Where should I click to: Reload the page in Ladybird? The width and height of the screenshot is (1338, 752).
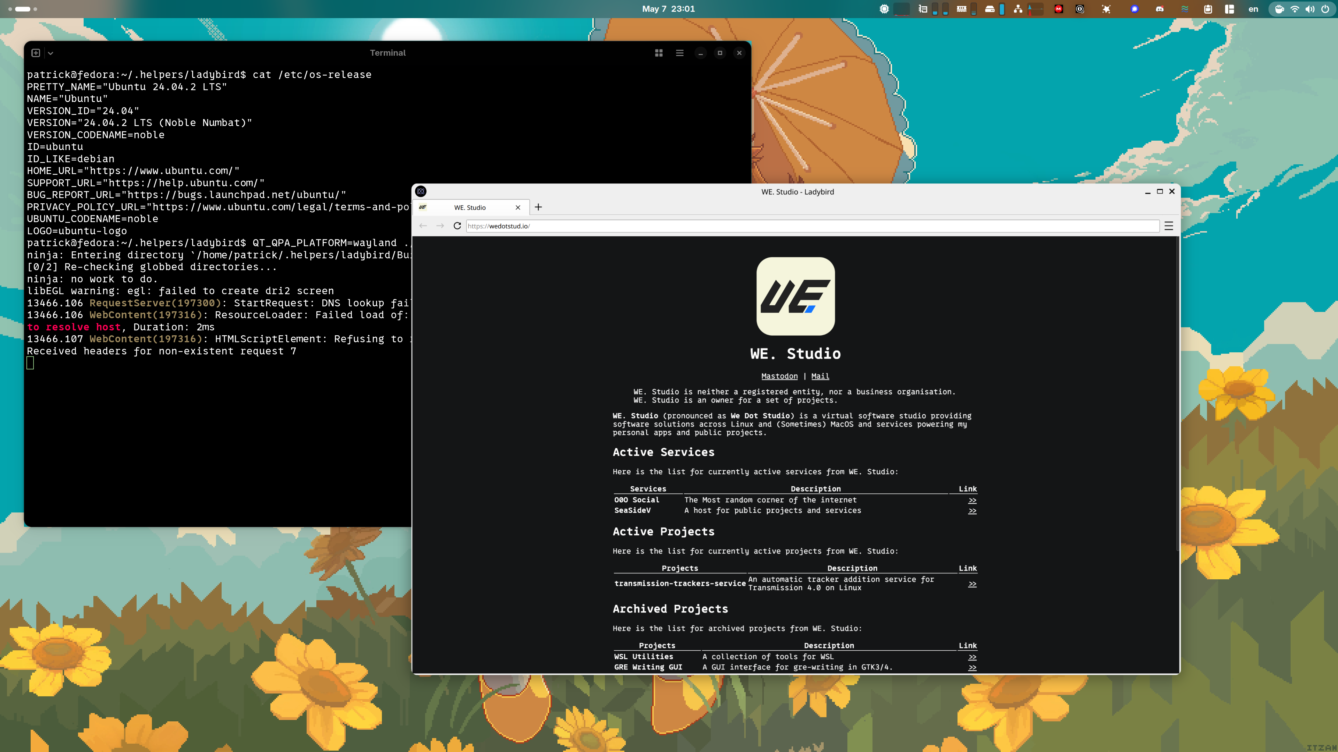(457, 226)
